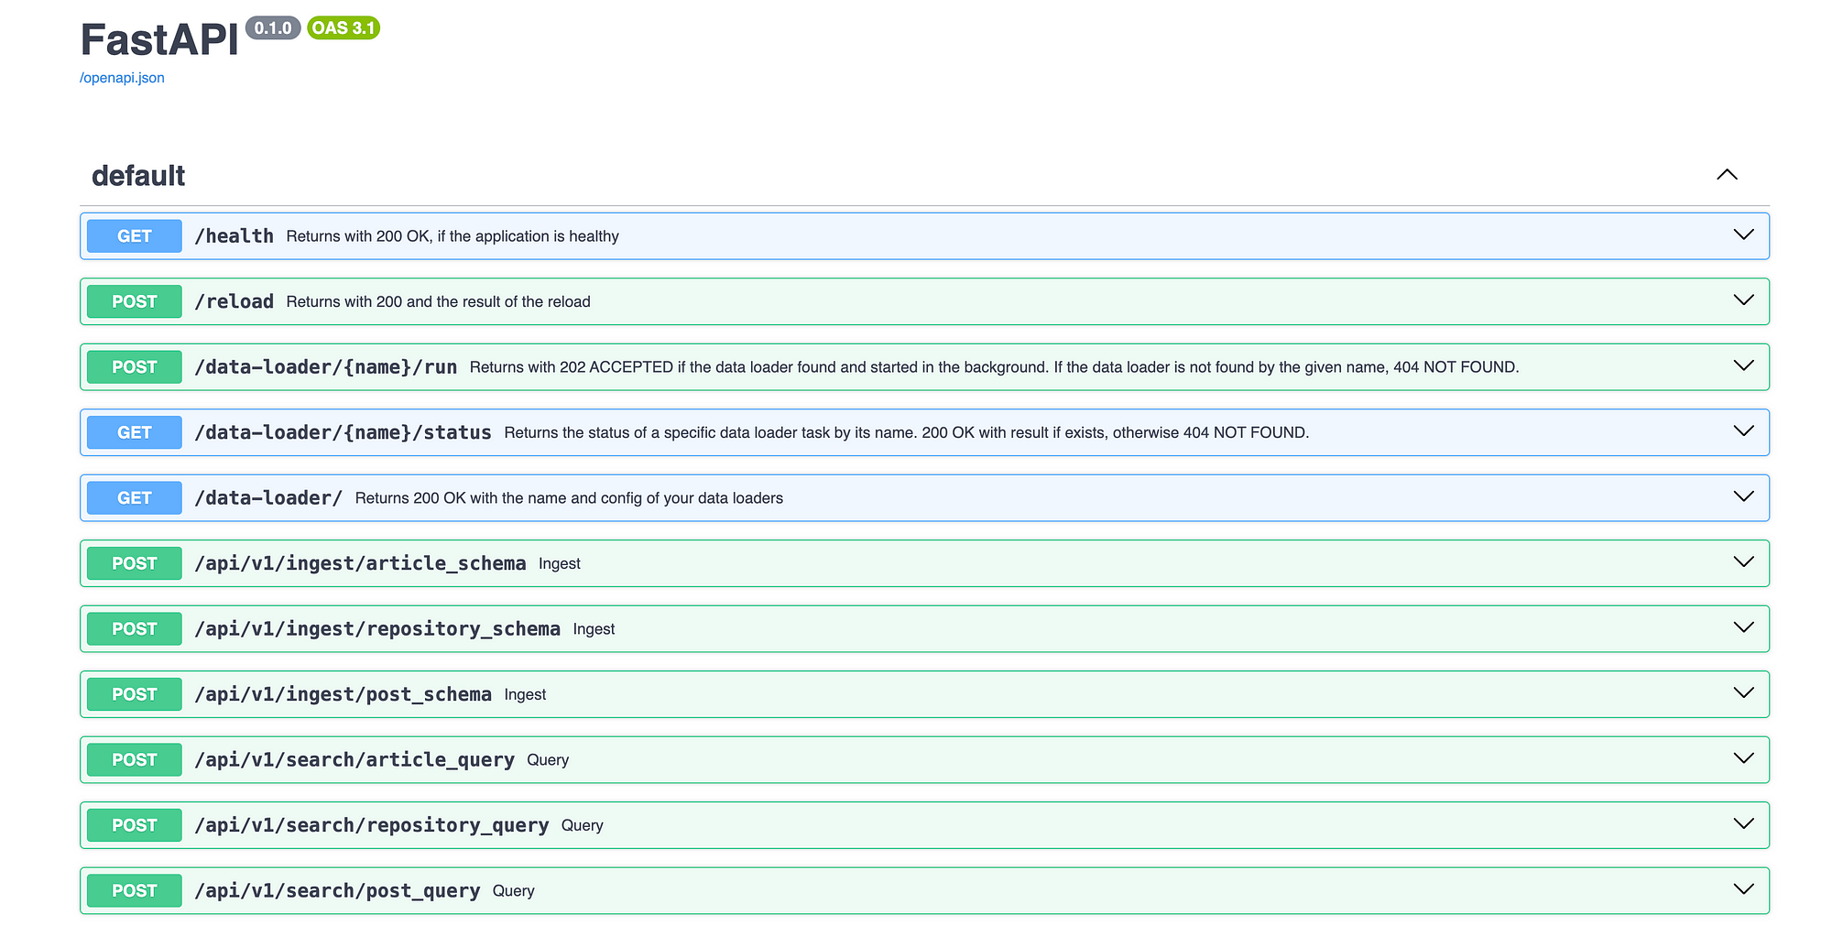The width and height of the screenshot is (1832, 947).
Task: Expand the ingest/post_schema chevron
Action: (1743, 693)
